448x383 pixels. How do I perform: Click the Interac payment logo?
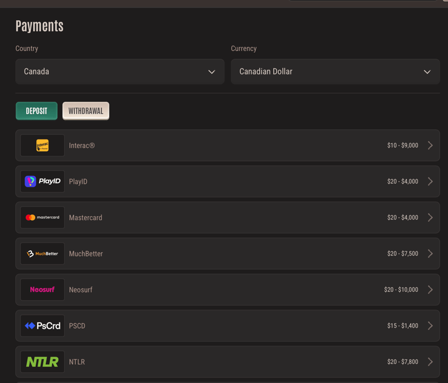click(x=43, y=146)
